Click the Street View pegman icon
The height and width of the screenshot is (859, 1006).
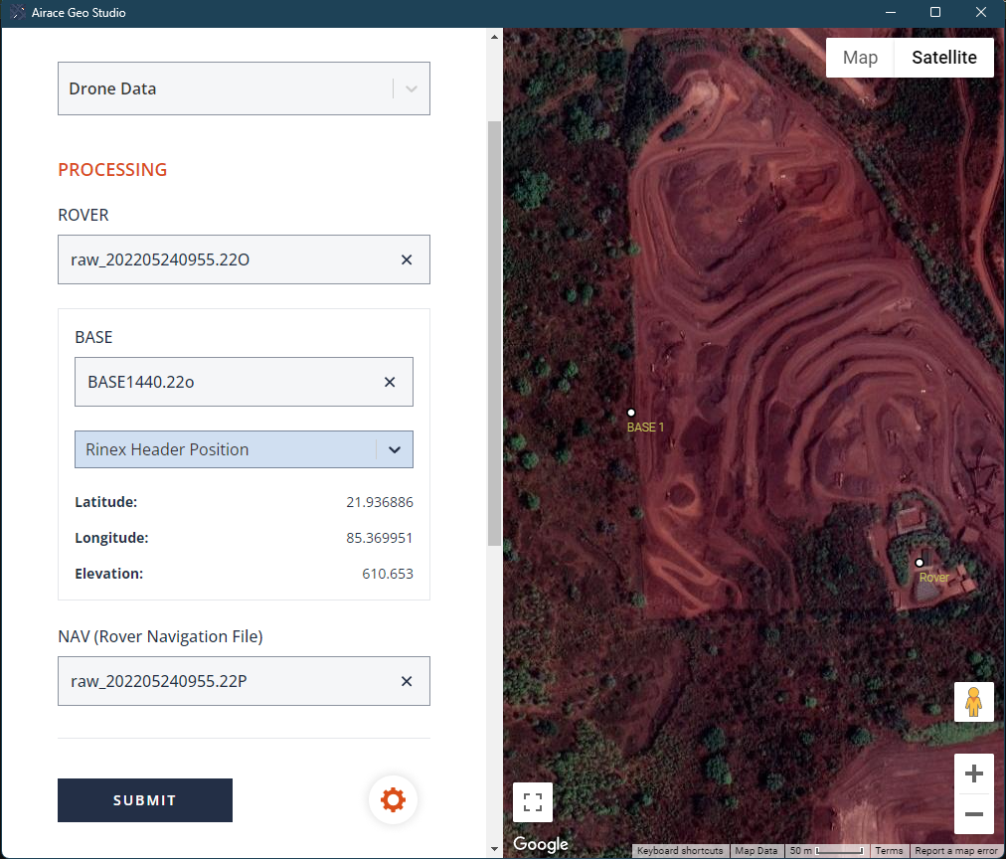973,702
